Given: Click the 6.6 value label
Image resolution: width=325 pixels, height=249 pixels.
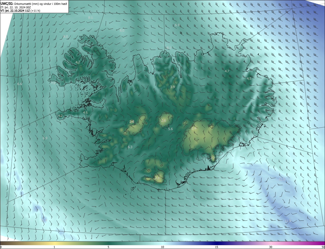Looking at the screenshot, I should click(20, 84).
